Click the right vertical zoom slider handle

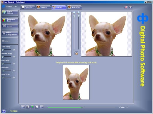[79, 16]
